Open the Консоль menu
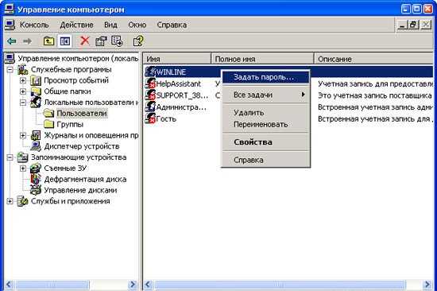This screenshot has width=437, height=291. pyautogui.click(x=34, y=25)
